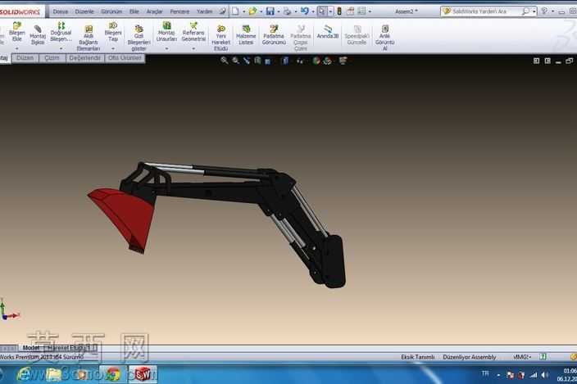Image resolution: width=577 pixels, height=384 pixels.
Task: Expand dropdown arrow under Bileşeni Taşı
Action: [113, 48]
